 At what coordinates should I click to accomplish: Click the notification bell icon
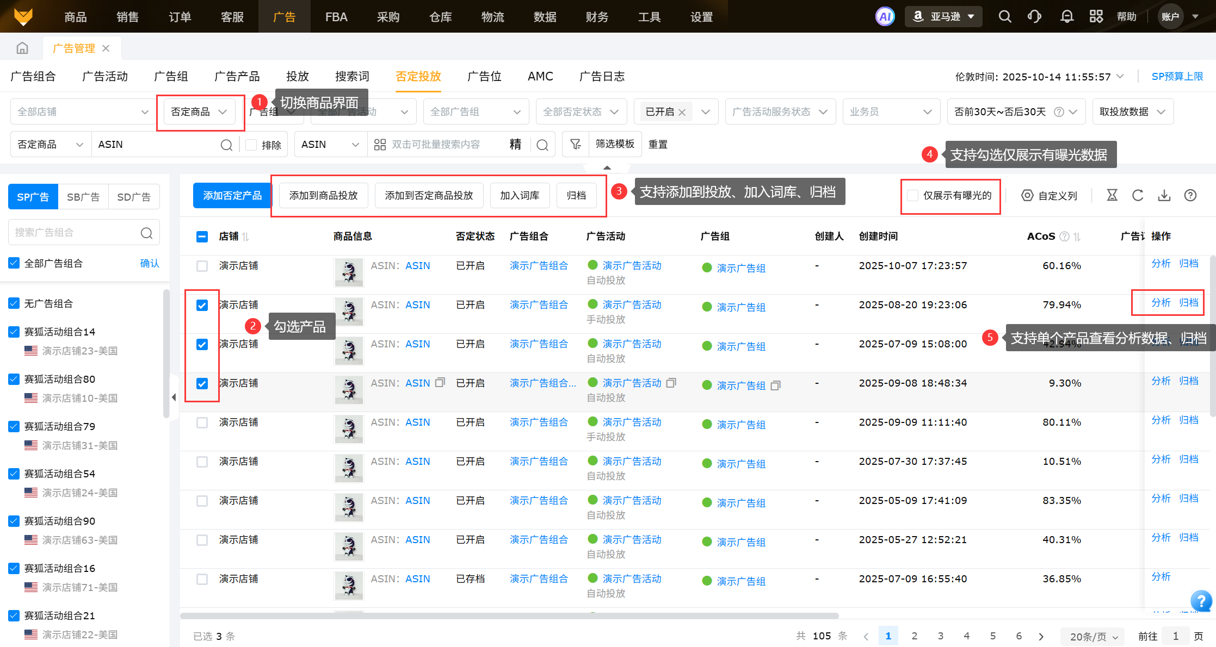(x=1066, y=16)
